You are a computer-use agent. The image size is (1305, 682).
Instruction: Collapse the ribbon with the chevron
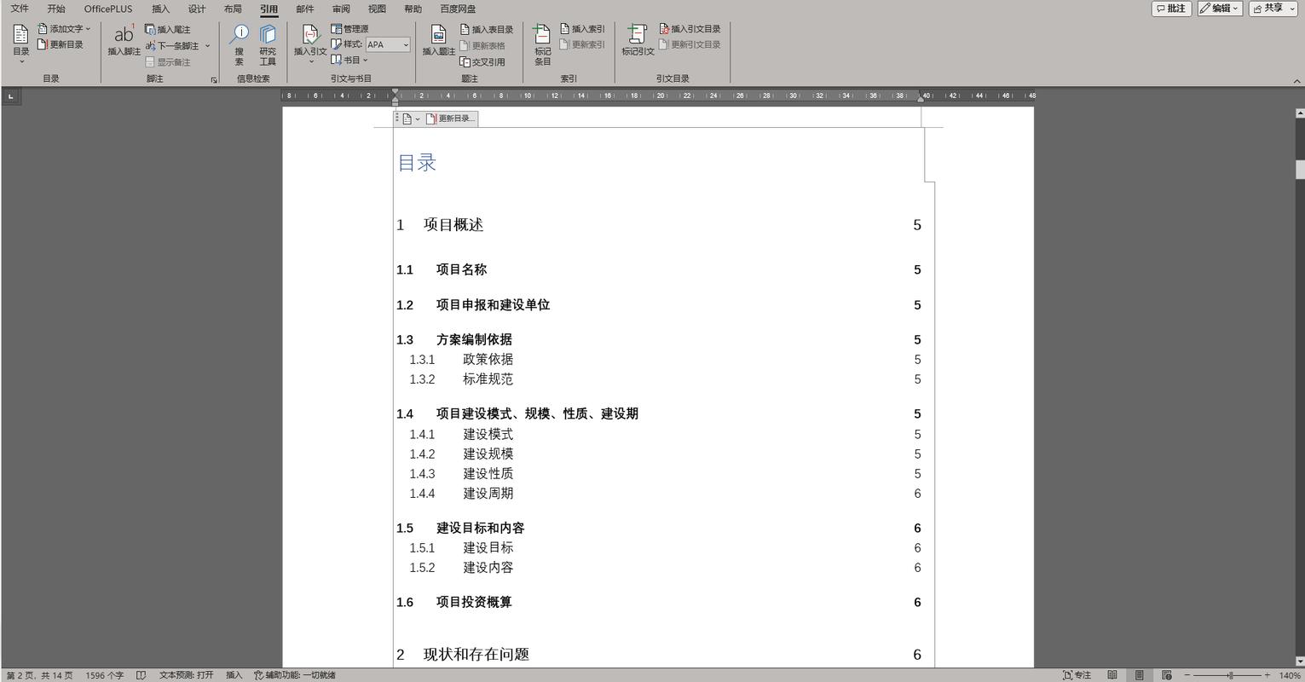coord(1296,80)
